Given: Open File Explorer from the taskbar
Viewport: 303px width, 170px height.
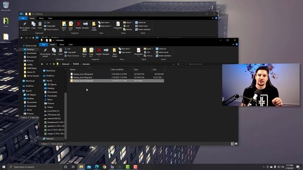Looking at the screenshot, I should [81, 167].
